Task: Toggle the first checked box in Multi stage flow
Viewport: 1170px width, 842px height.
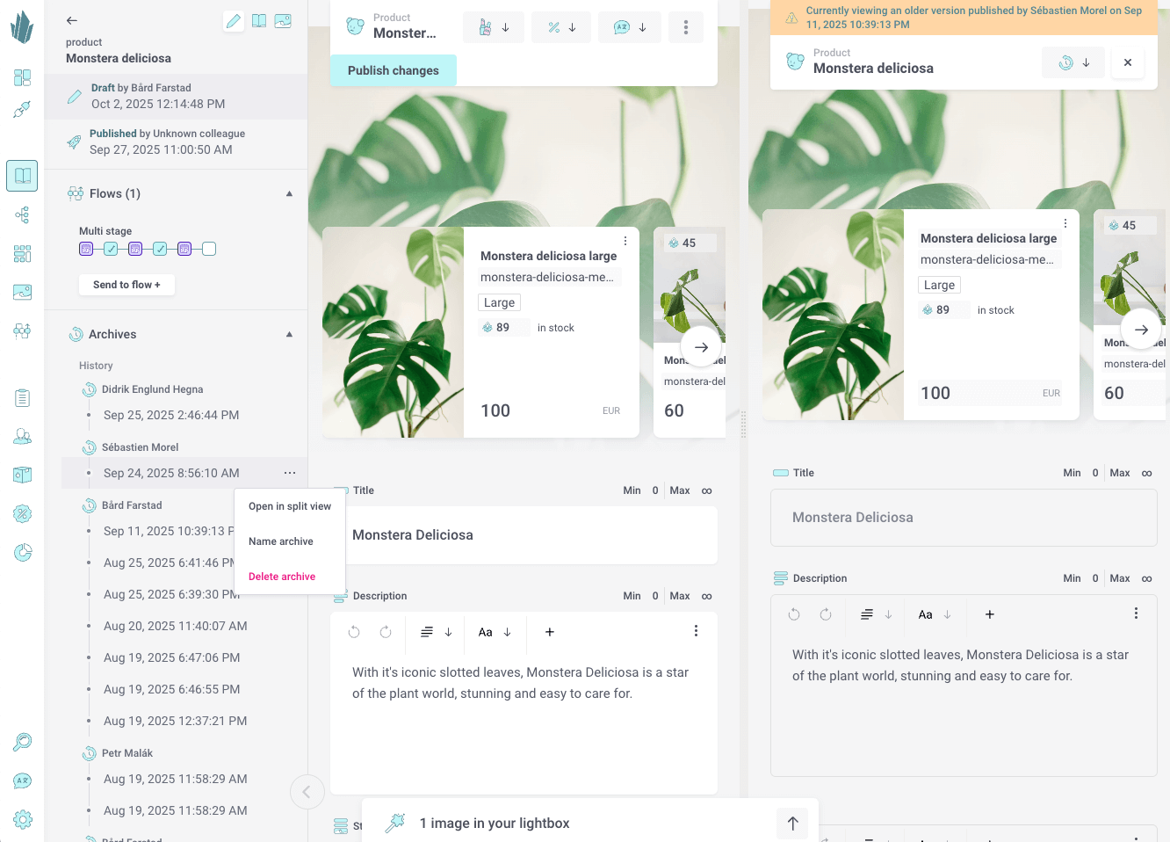Action: tap(111, 250)
